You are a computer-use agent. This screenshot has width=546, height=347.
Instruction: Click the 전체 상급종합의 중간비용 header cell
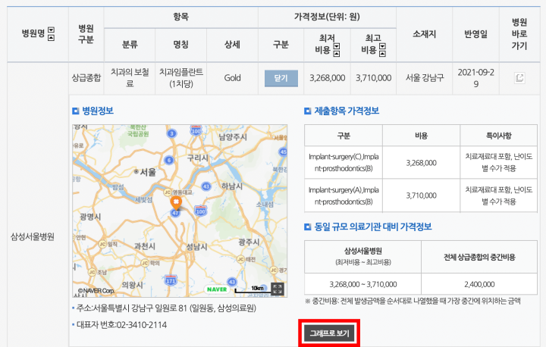[479, 257]
